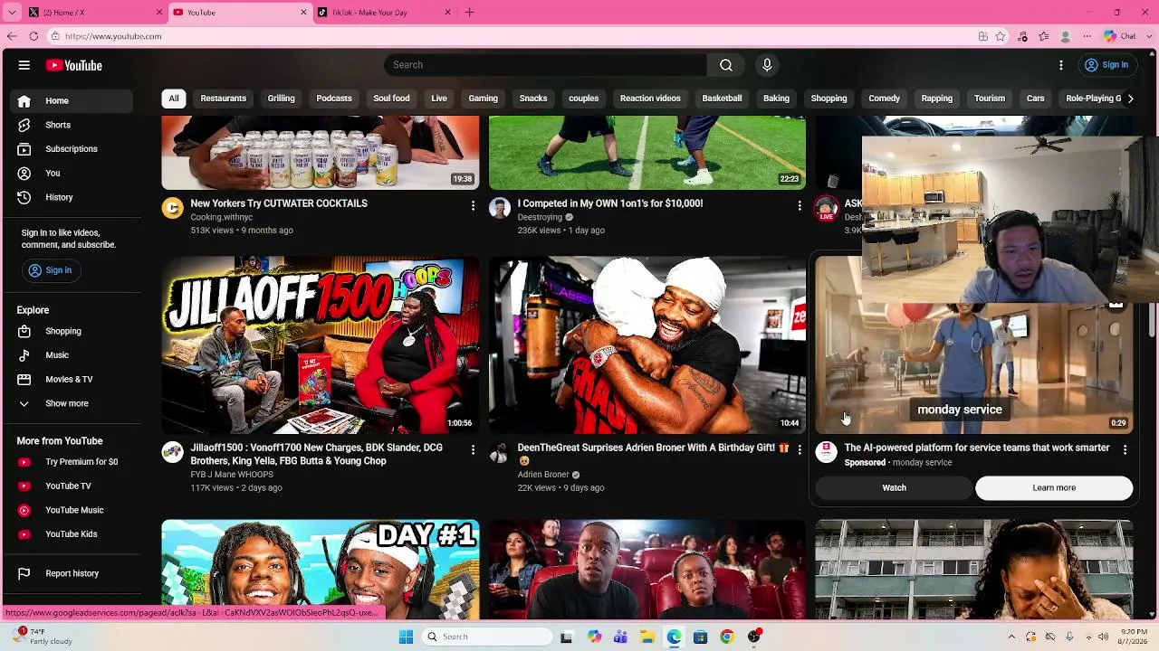Switch to the Home / X browser tab
The image size is (1159, 651).
(94, 13)
